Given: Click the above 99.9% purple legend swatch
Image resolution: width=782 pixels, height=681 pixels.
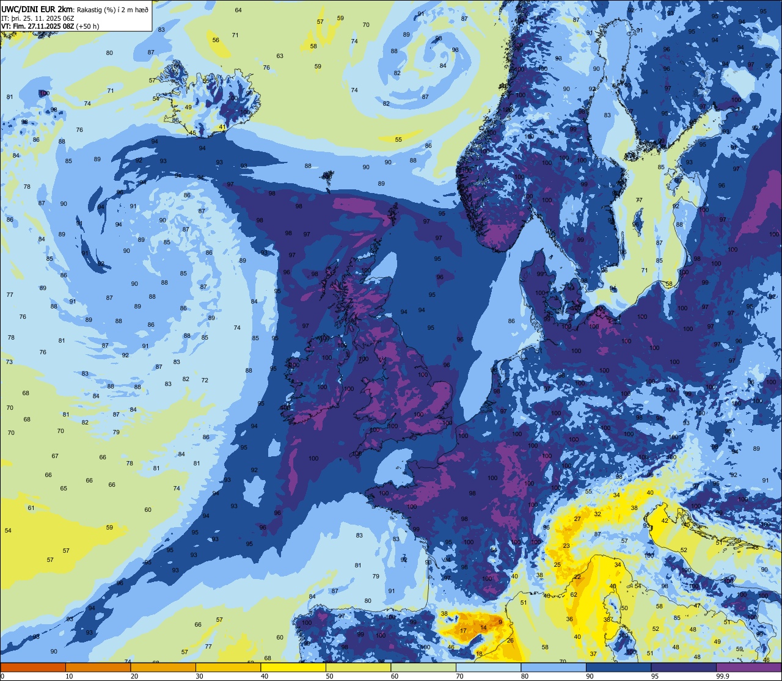Looking at the screenshot, I should tap(748, 667).
